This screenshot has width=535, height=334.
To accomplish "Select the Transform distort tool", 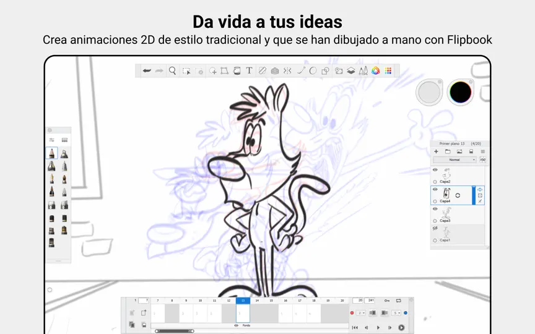I will click(x=224, y=71).
